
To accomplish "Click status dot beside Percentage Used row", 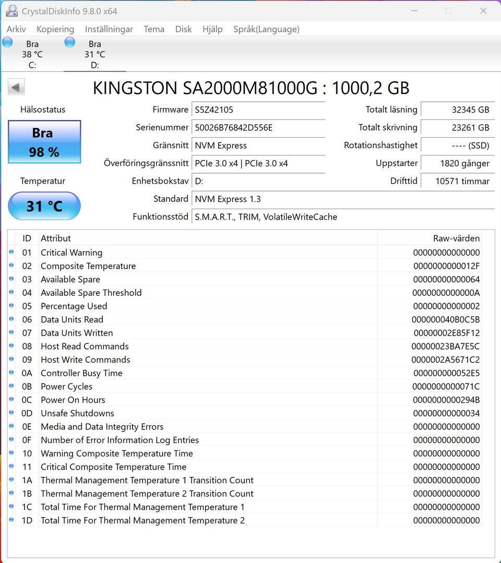I will [11, 306].
